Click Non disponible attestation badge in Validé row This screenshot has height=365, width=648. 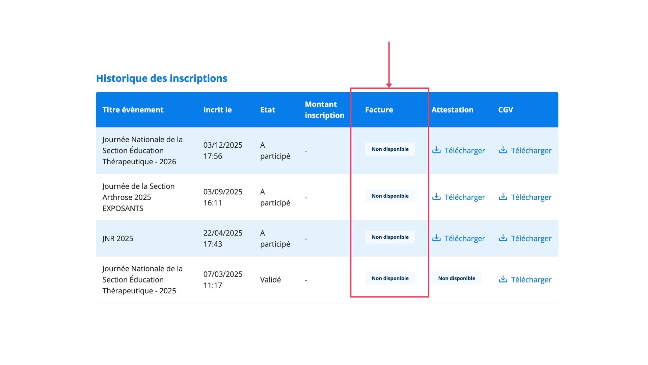pos(457,278)
